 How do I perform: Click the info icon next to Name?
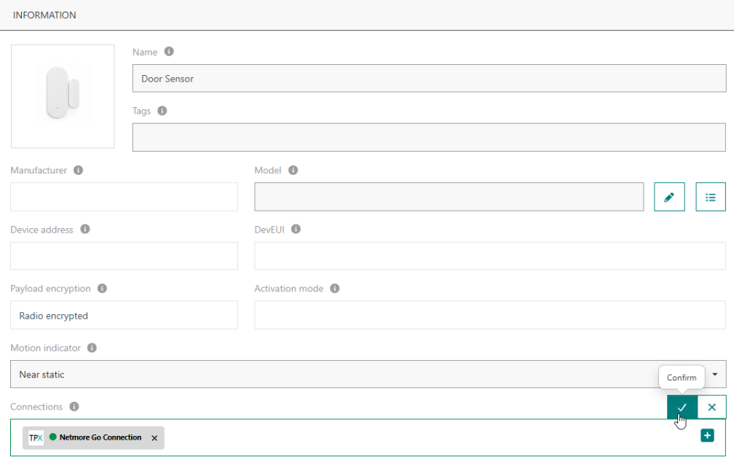(169, 52)
